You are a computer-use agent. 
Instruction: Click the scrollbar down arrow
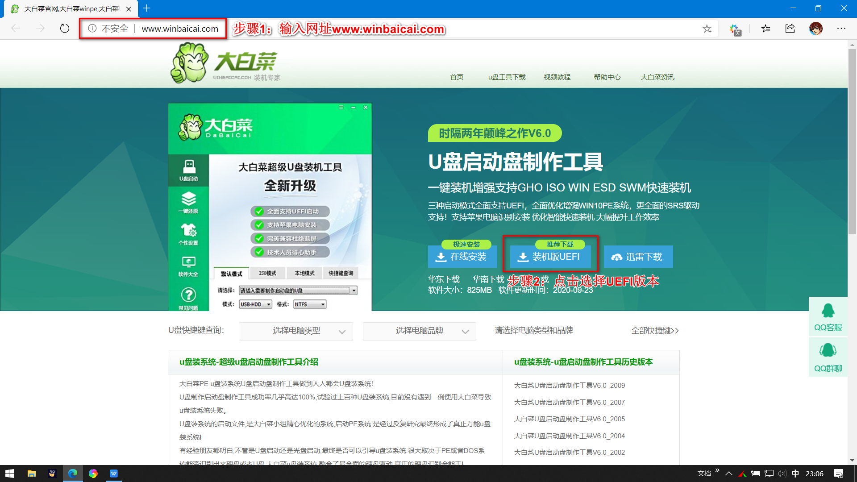[x=852, y=460]
